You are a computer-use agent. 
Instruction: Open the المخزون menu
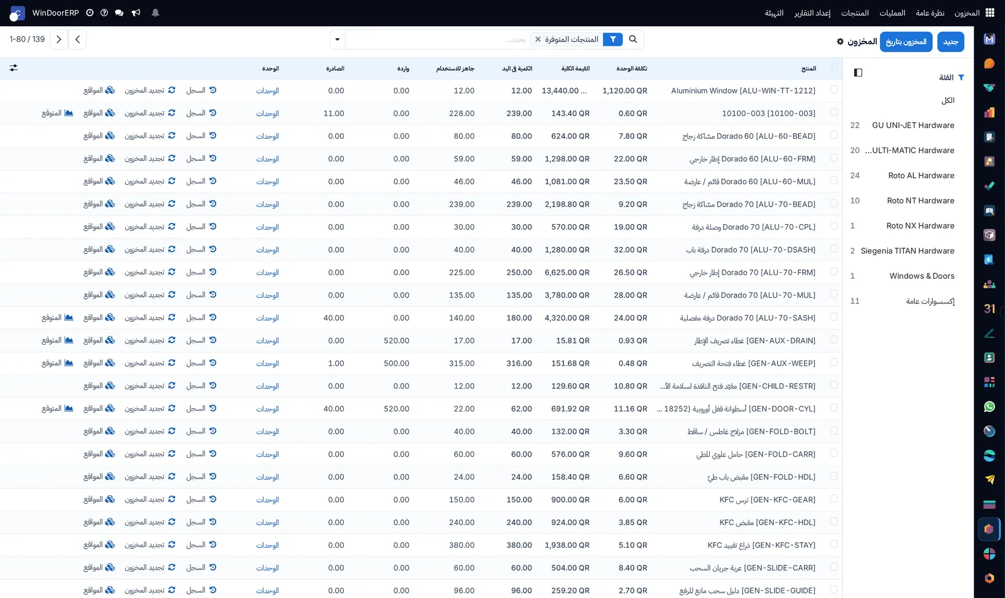point(967,13)
